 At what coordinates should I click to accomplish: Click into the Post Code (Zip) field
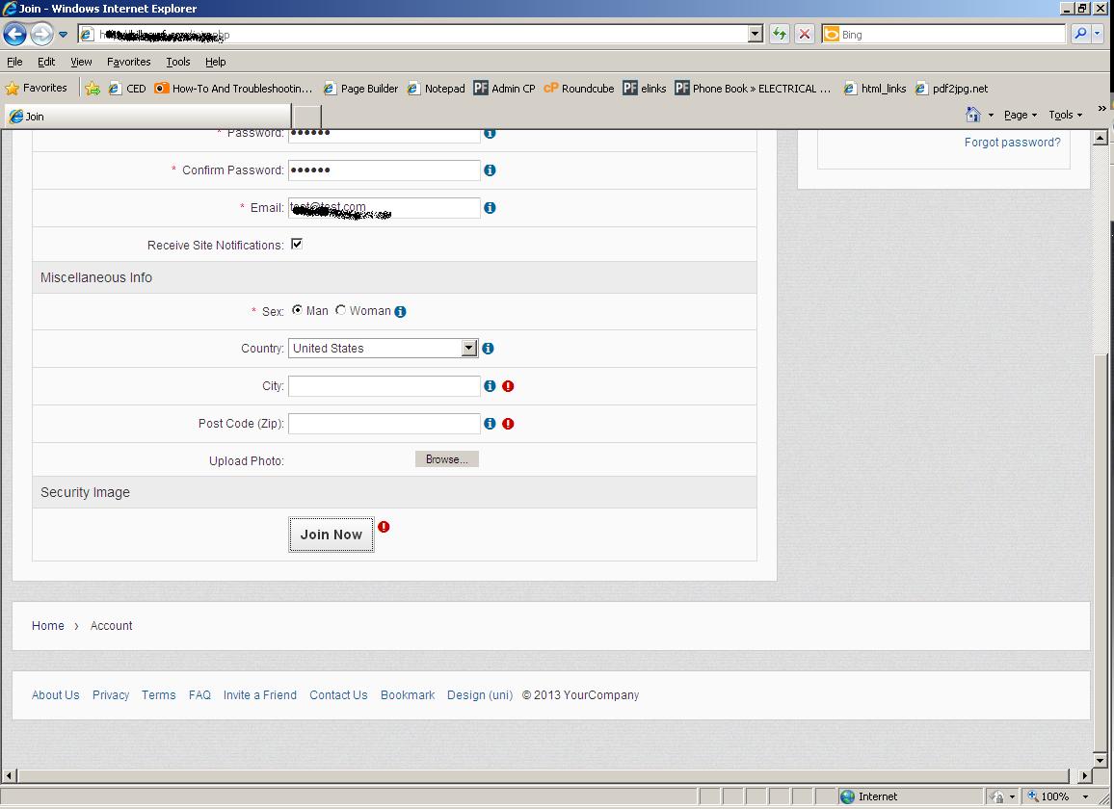(384, 424)
